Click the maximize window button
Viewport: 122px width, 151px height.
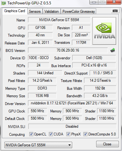point(102,2)
